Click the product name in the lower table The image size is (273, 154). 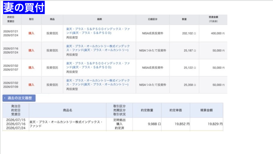[66, 124]
